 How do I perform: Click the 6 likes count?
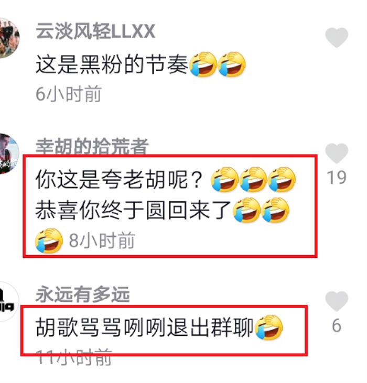[337, 325]
